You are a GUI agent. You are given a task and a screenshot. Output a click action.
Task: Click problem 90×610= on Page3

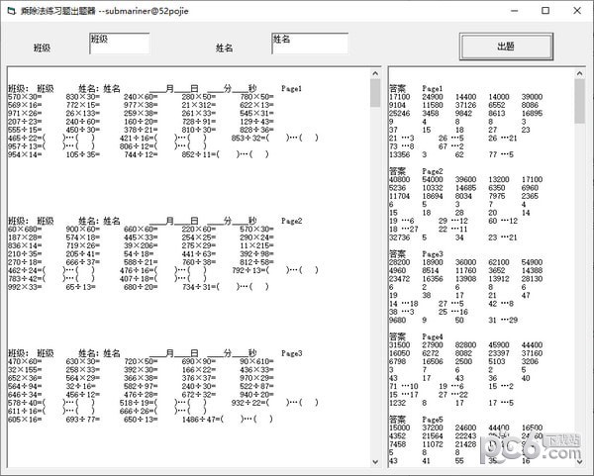[x=256, y=361]
